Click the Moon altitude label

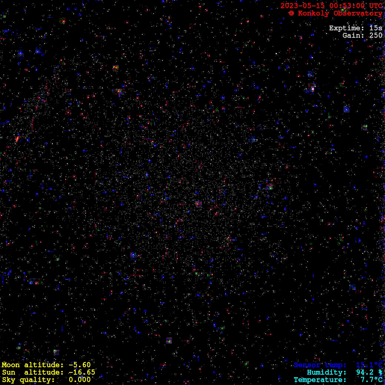coord(33,365)
